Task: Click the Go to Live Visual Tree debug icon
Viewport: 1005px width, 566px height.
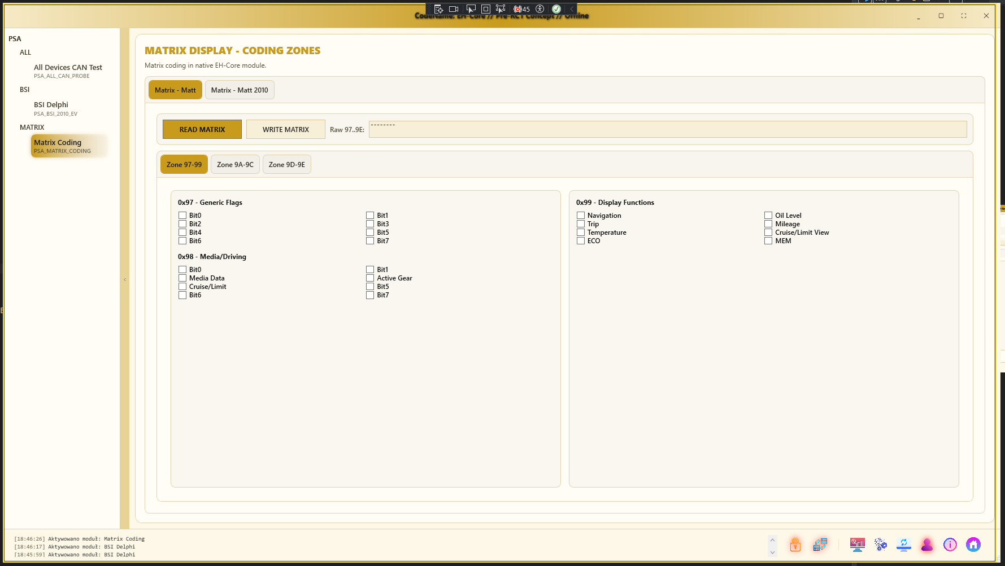Action: click(438, 9)
